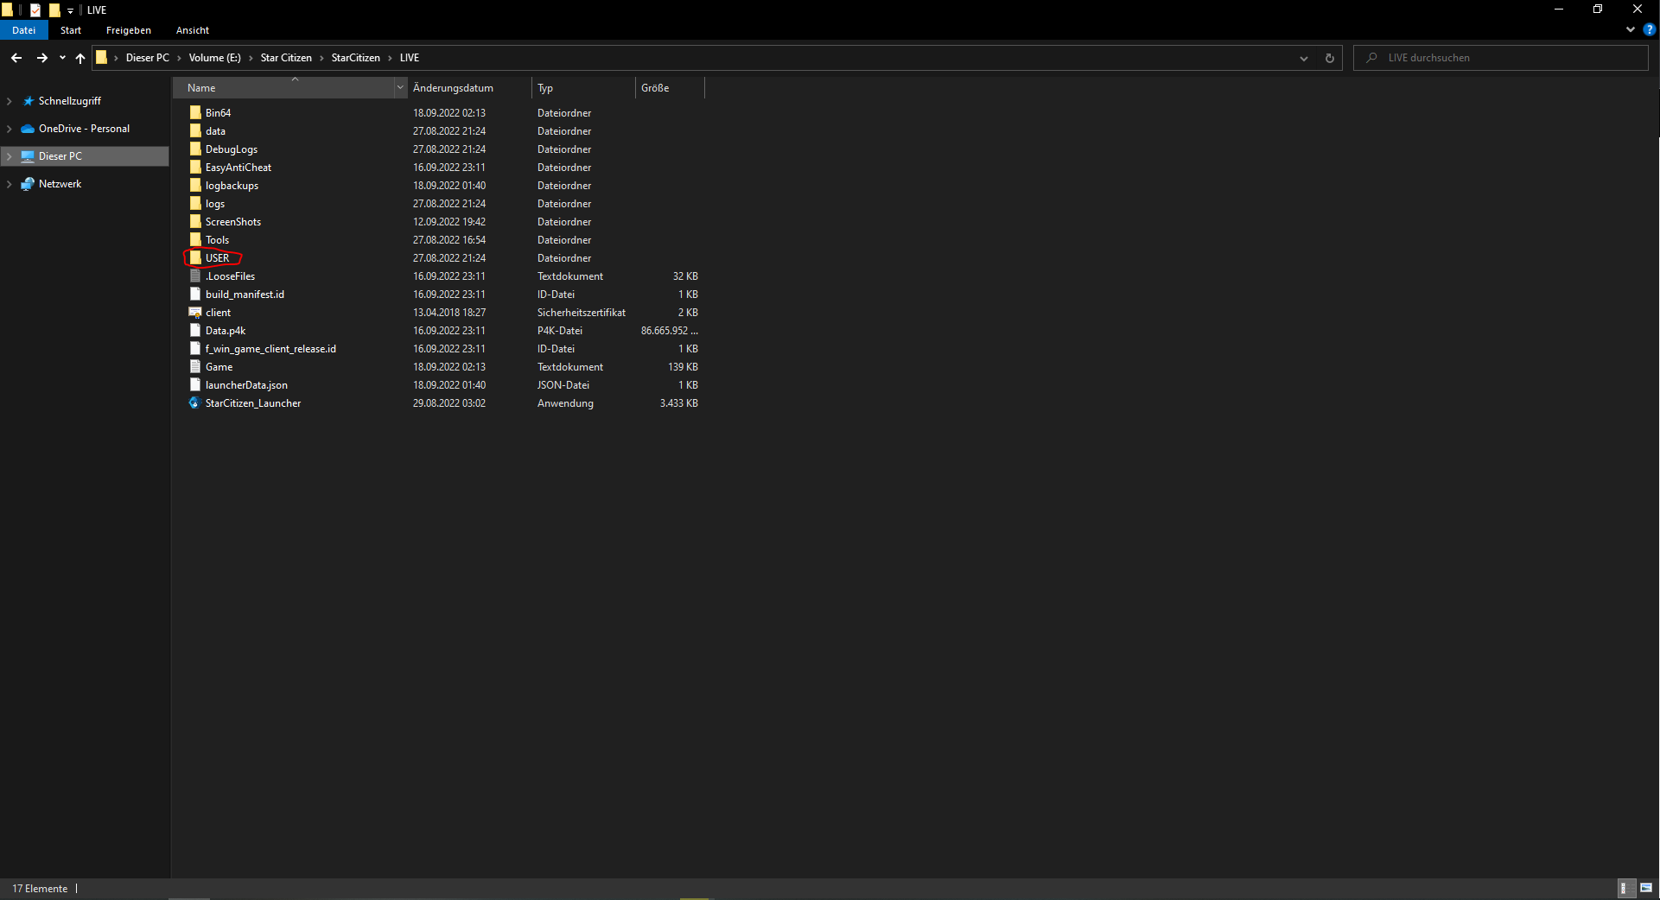Select the USER folder icon
Screen dimensions: 1660x900
click(x=195, y=257)
